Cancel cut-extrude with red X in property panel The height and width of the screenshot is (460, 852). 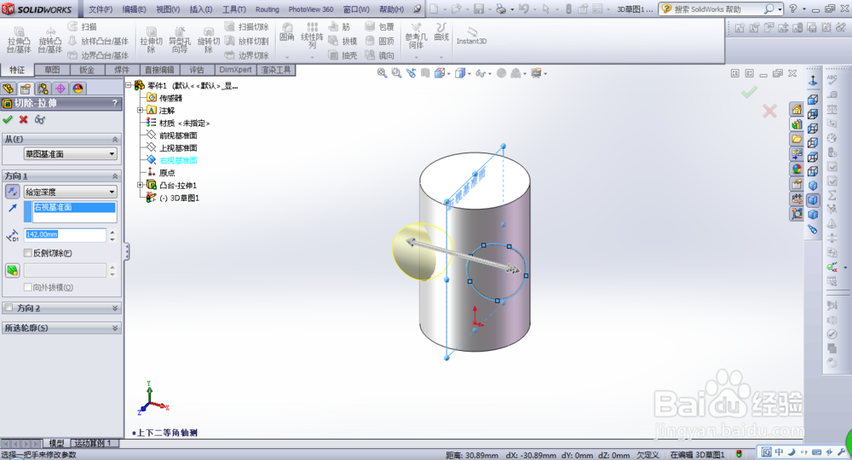tap(23, 119)
